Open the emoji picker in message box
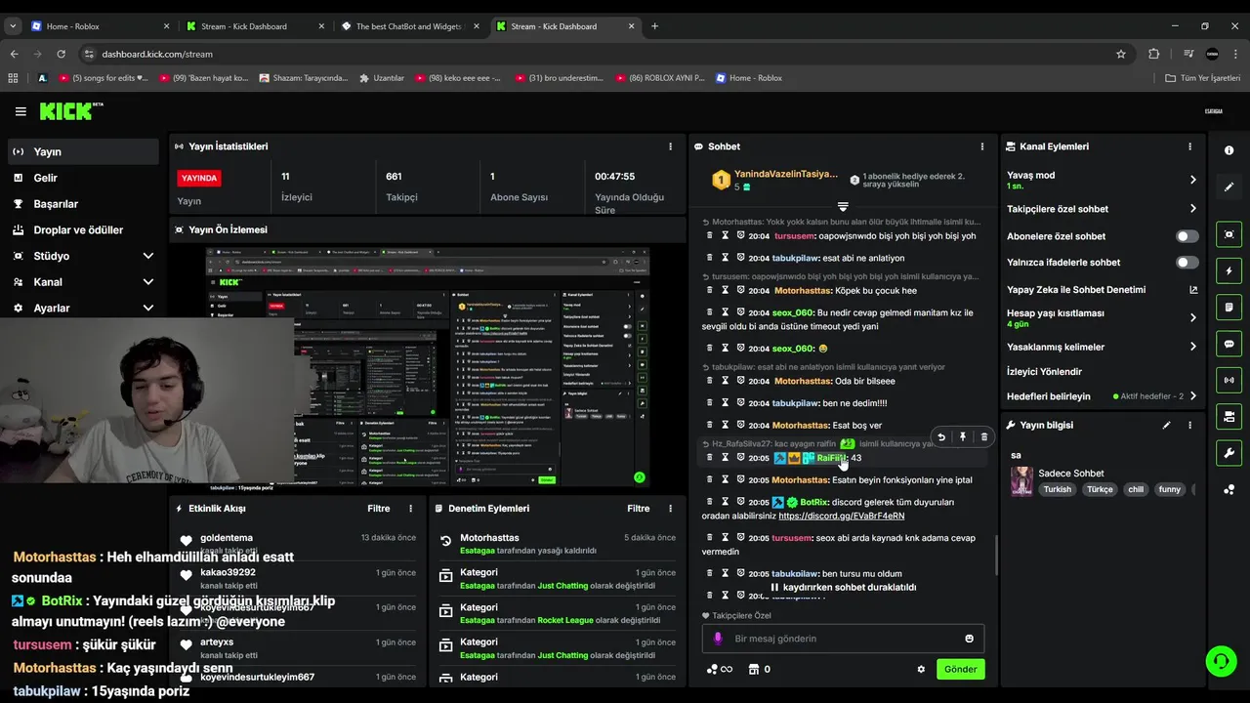The height and width of the screenshot is (703, 1250). (969, 639)
